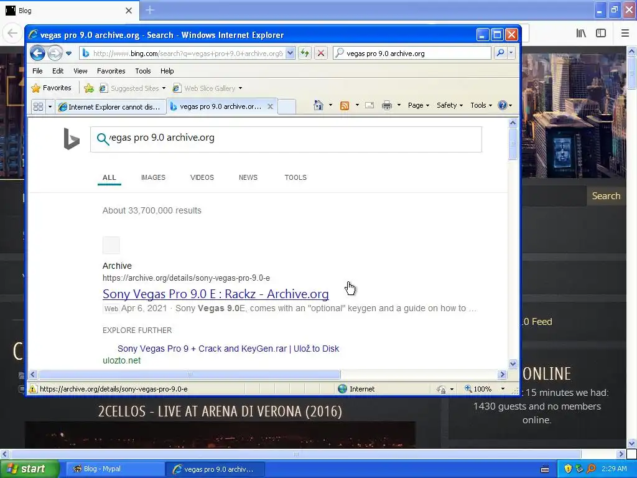Viewport: 637px width, 478px height.
Task: Click the IE search magnifier button
Action: coord(501,53)
